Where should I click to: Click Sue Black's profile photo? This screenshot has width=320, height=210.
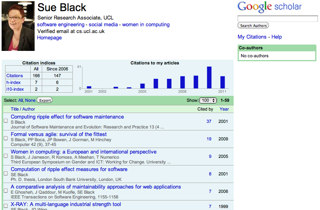coord(18,26)
